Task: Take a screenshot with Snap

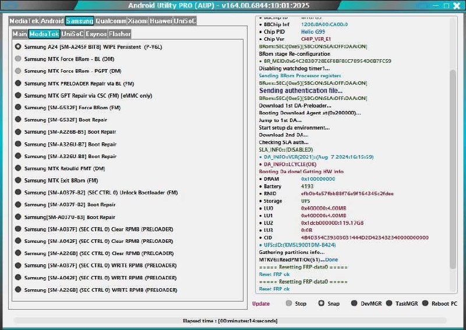Action: (329, 303)
